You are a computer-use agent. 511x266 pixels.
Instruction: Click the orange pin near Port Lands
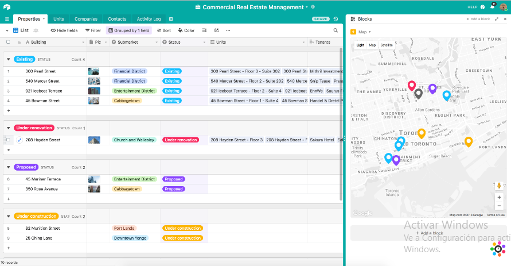(x=469, y=142)
